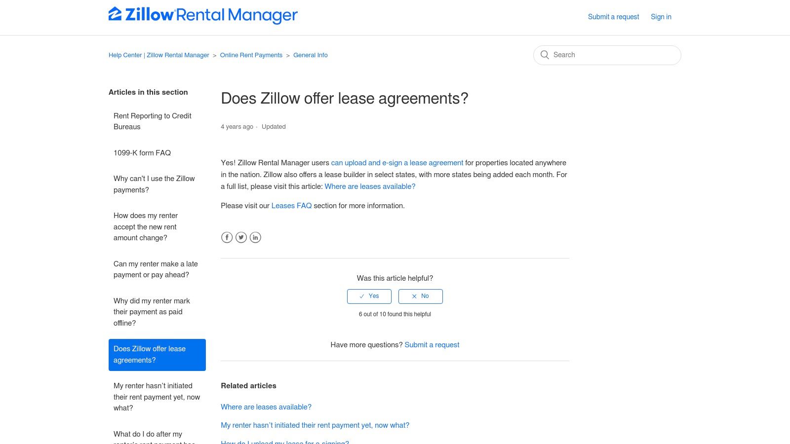
Task: Open the General Info breadcrumb
Action: point(310,55)
